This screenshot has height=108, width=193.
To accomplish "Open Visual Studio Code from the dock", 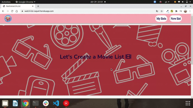I will click(x=56, y=103).
